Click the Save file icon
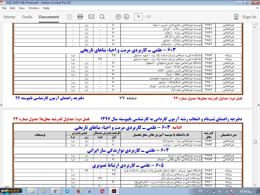 (70, 17)
